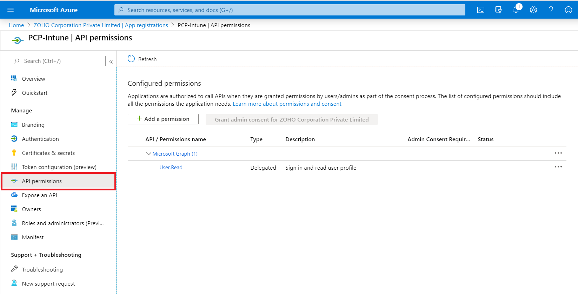
Task: Click the Branding menu label
Action: point(33,125)
